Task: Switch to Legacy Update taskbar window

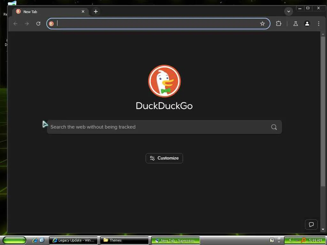Action: (73, 240)
